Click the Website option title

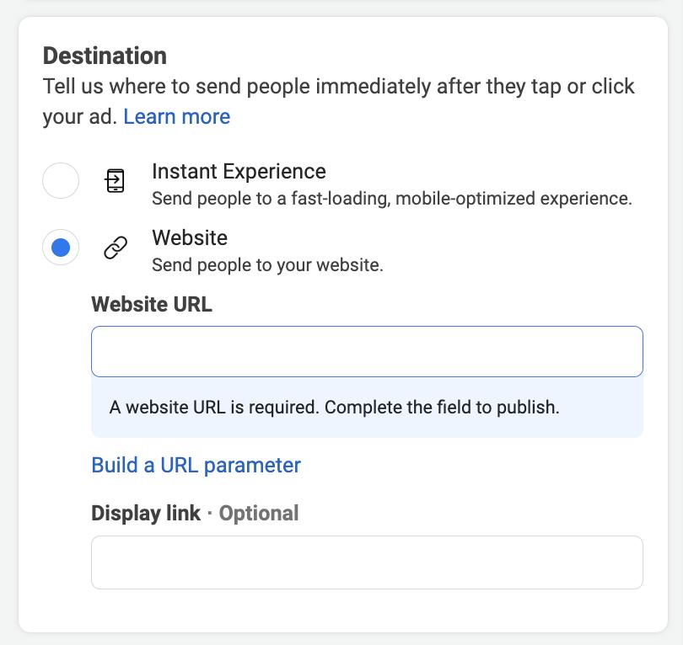pyautogui.click(x=190, y=237)
